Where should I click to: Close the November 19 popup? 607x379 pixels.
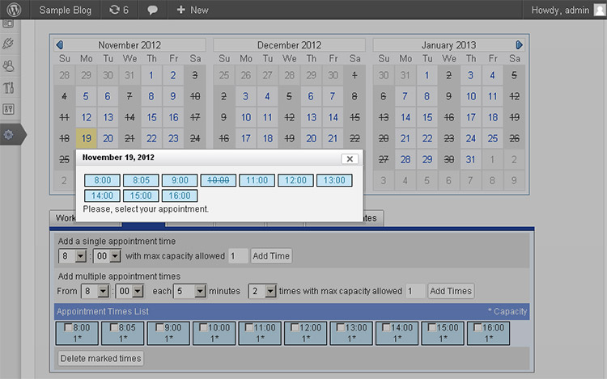pyautogui.click(x=350, y=158)
